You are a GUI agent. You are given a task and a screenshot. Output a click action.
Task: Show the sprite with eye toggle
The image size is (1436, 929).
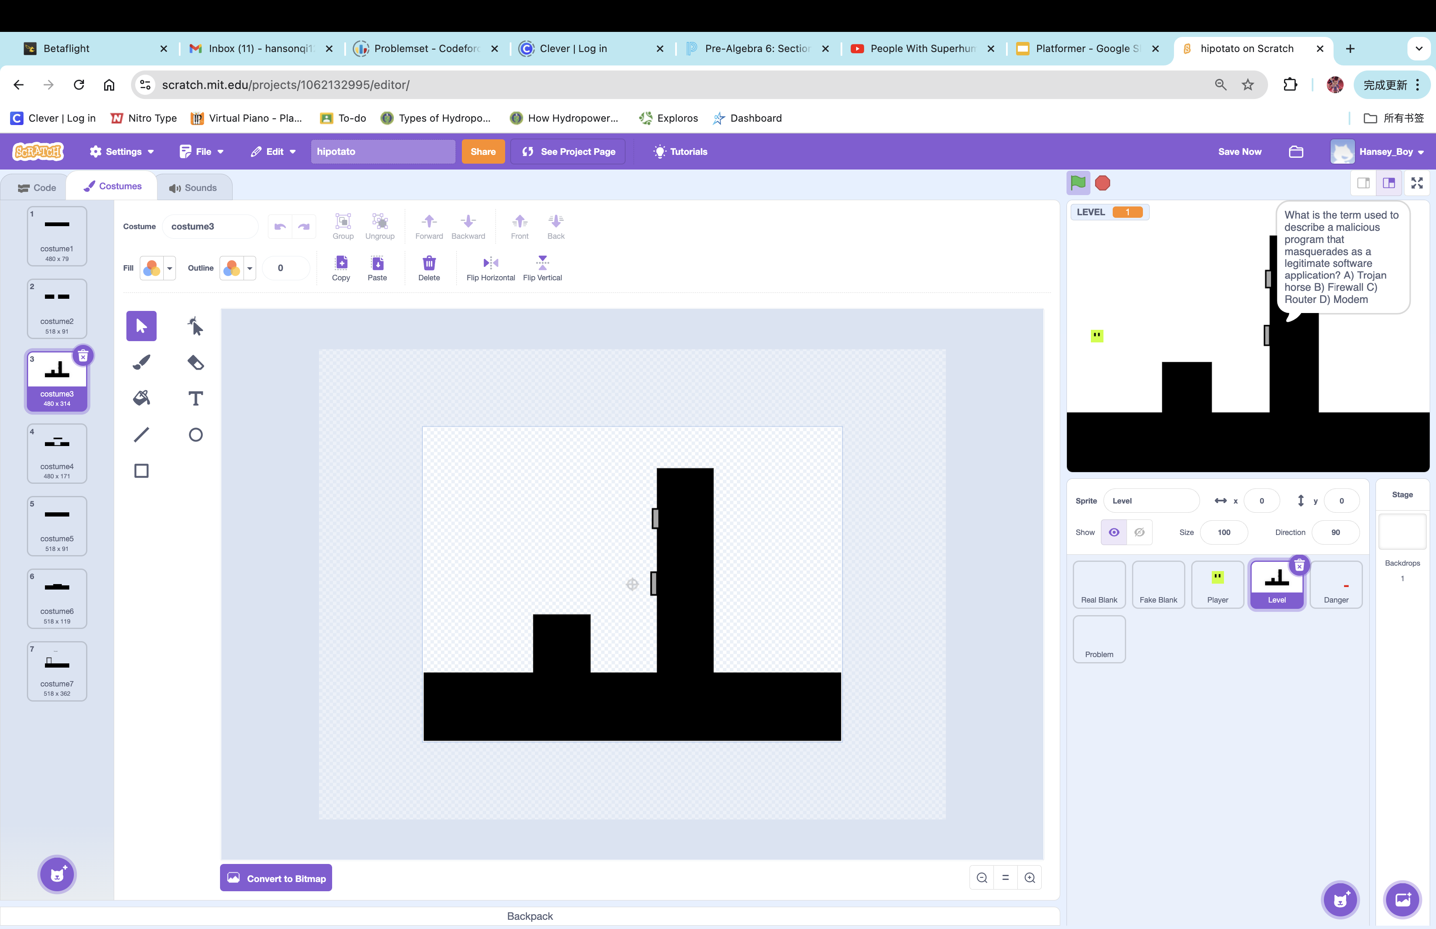pyautogui.click(x=1114, y=532)
